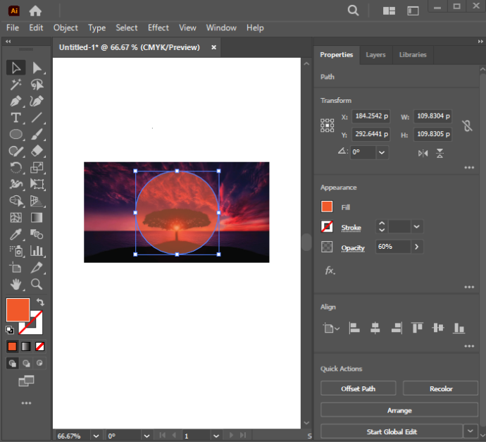The image size is (486, 442).
Task: Open the zoom level dropdown
Action: (x=96, y=436)
